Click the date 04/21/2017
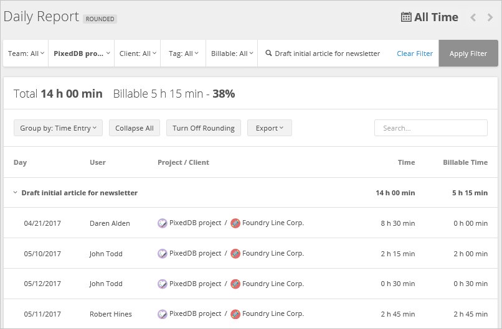Screen dimensions: 502x329 (42, 223)
